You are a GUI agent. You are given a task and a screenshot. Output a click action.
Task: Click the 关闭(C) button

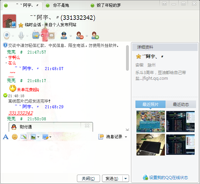pyautogui.click(x=88, y=178)
